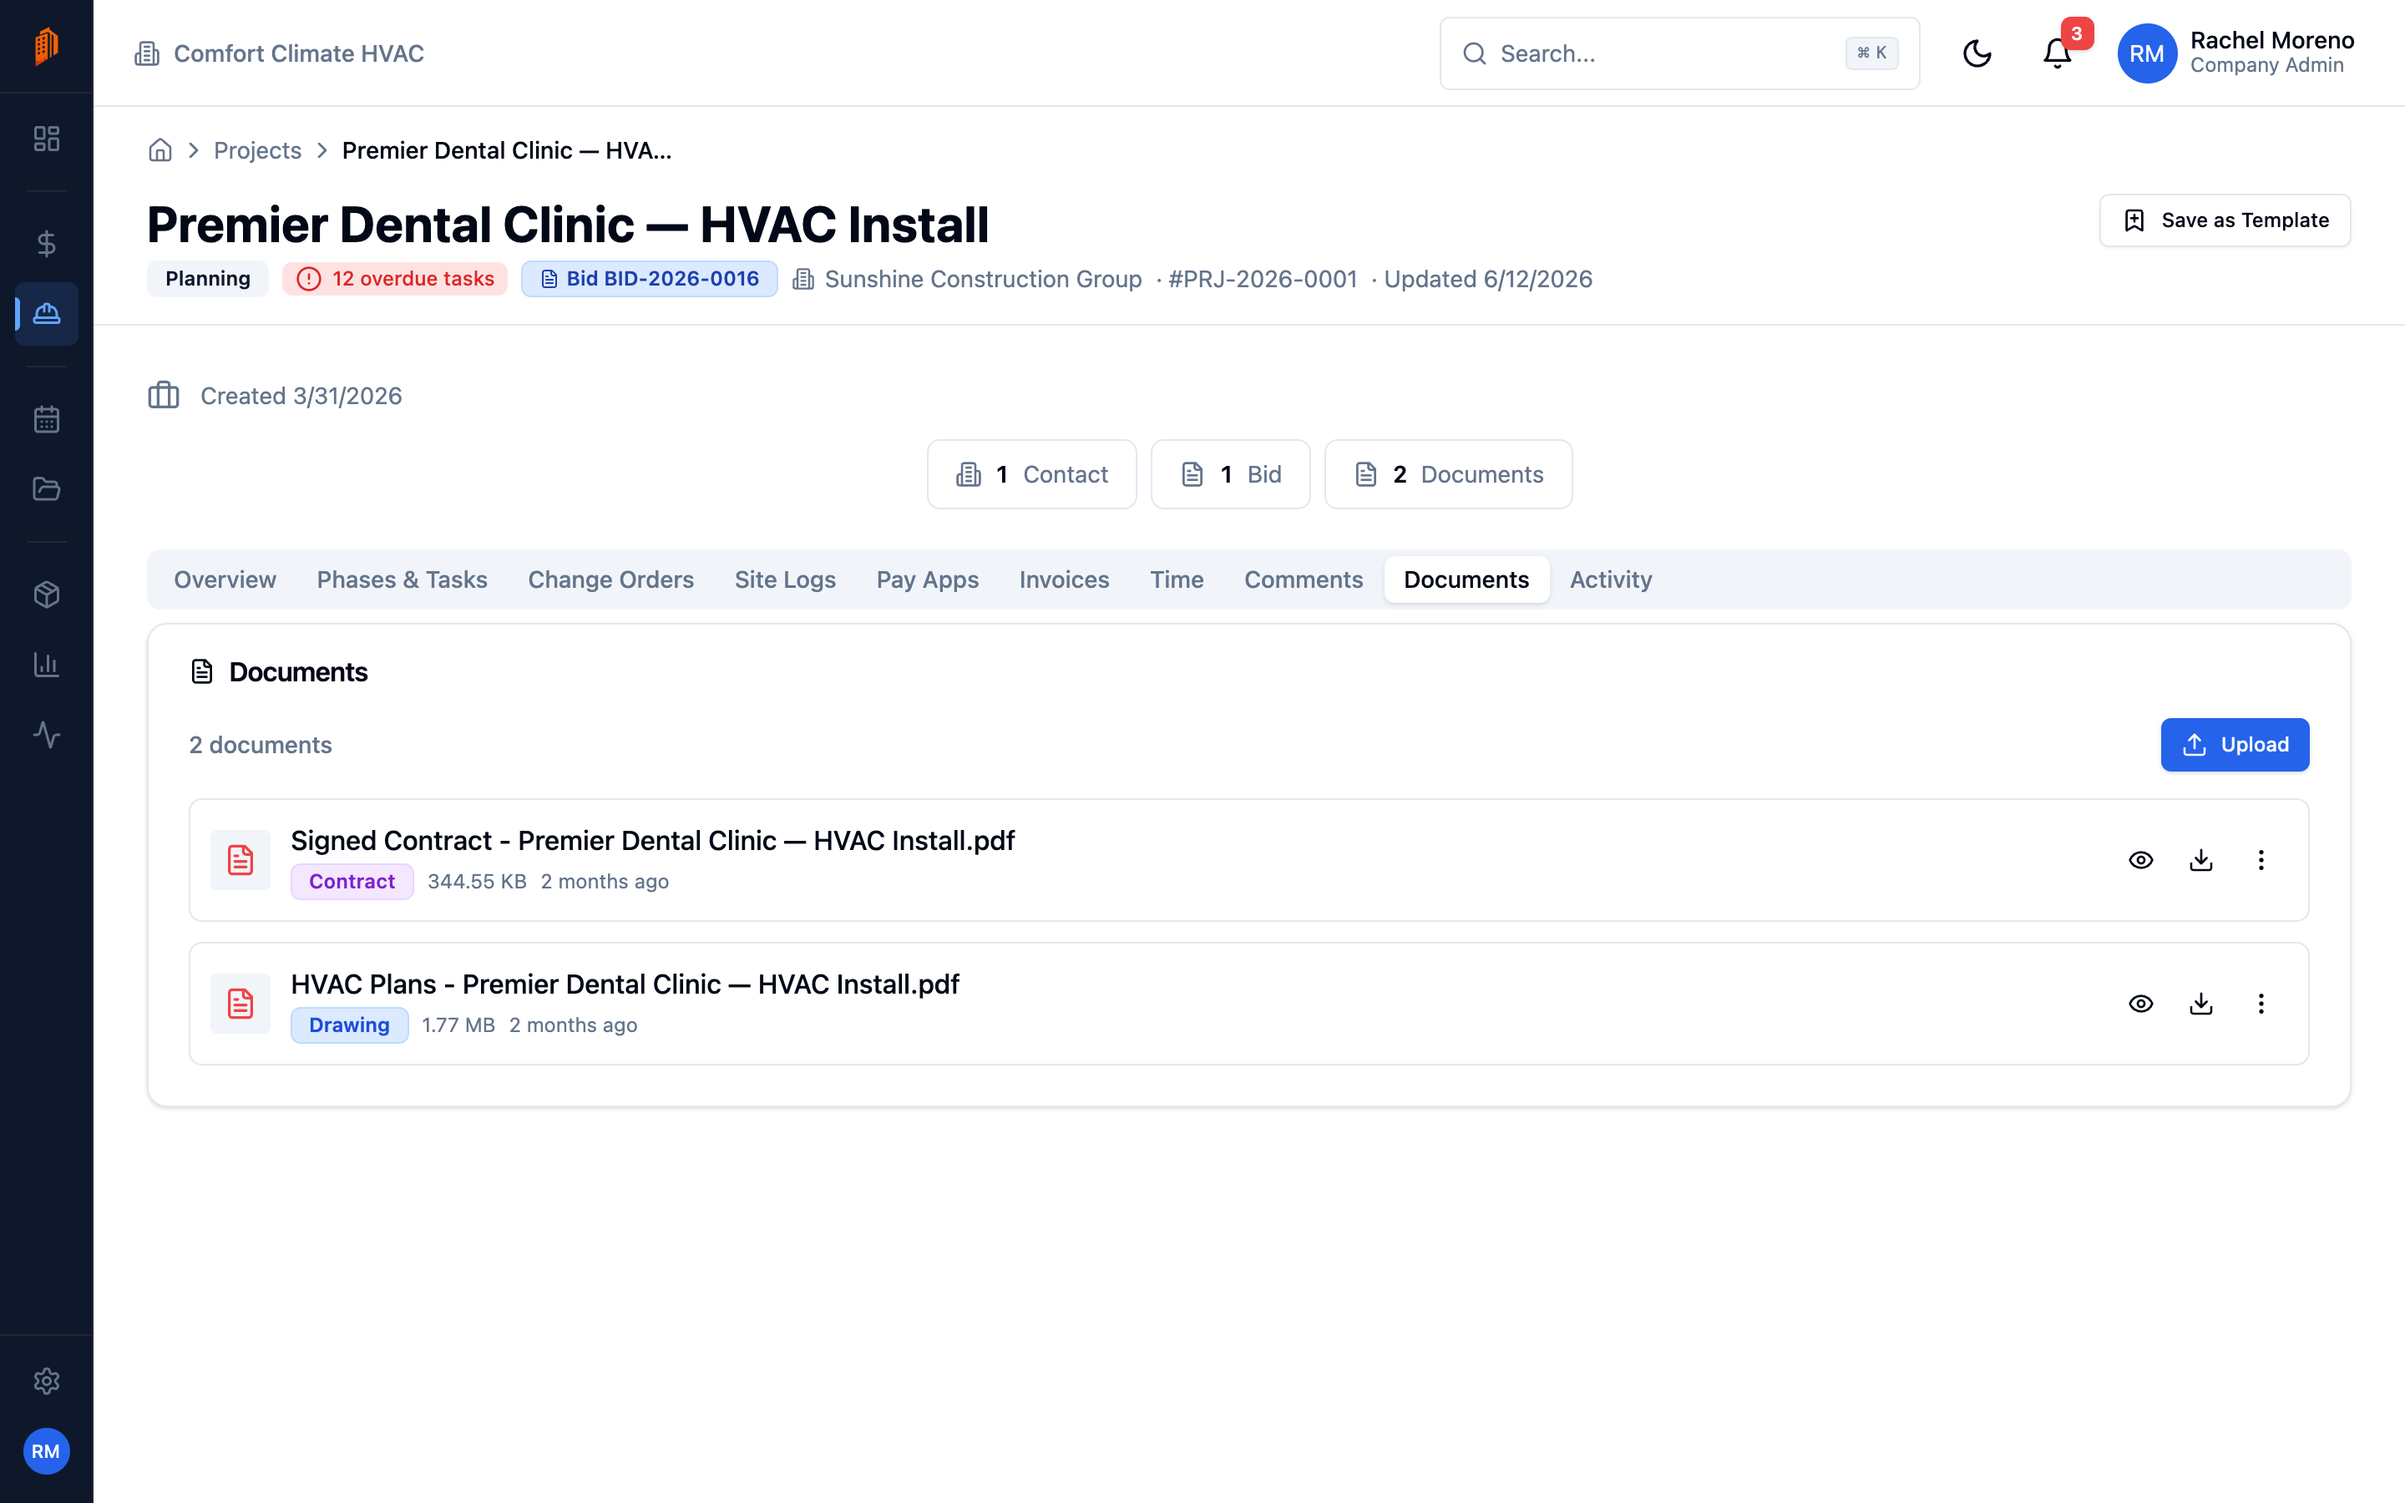Click the Upload button

click(2235, 745)
